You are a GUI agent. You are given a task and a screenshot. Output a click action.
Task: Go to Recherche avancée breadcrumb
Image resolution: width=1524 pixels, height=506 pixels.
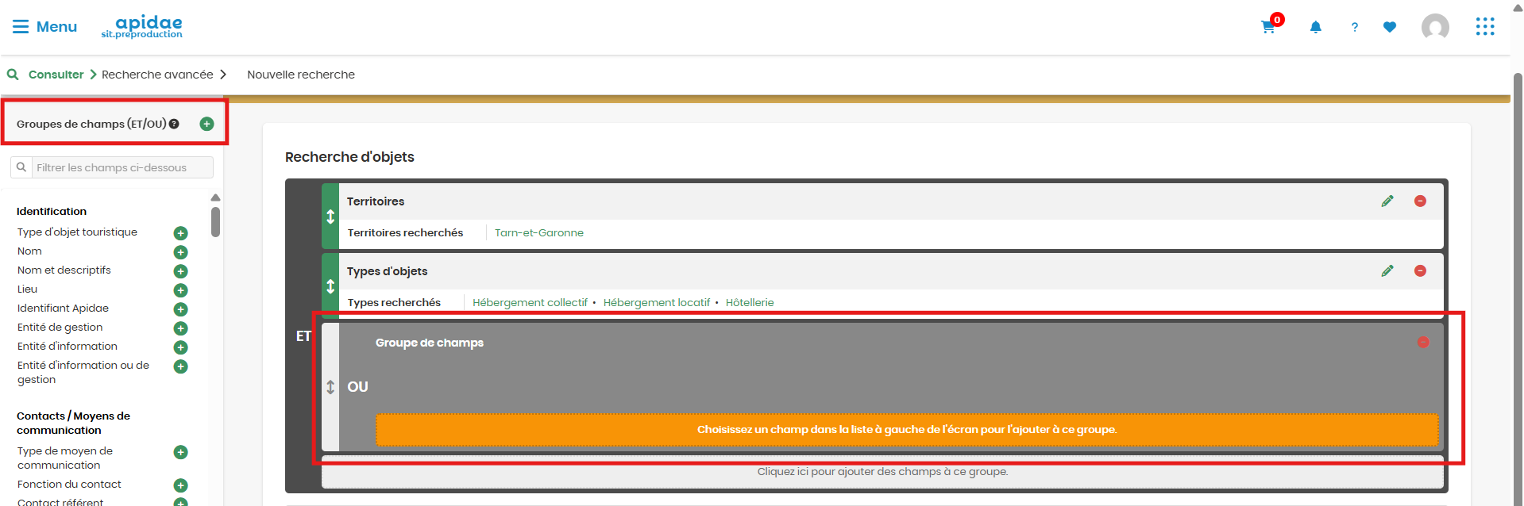tap(157, 75)
